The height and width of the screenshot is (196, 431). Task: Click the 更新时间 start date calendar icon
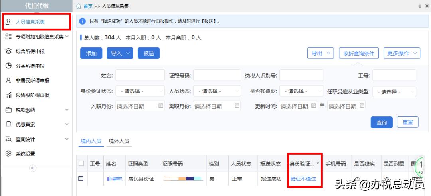(313, 105)
